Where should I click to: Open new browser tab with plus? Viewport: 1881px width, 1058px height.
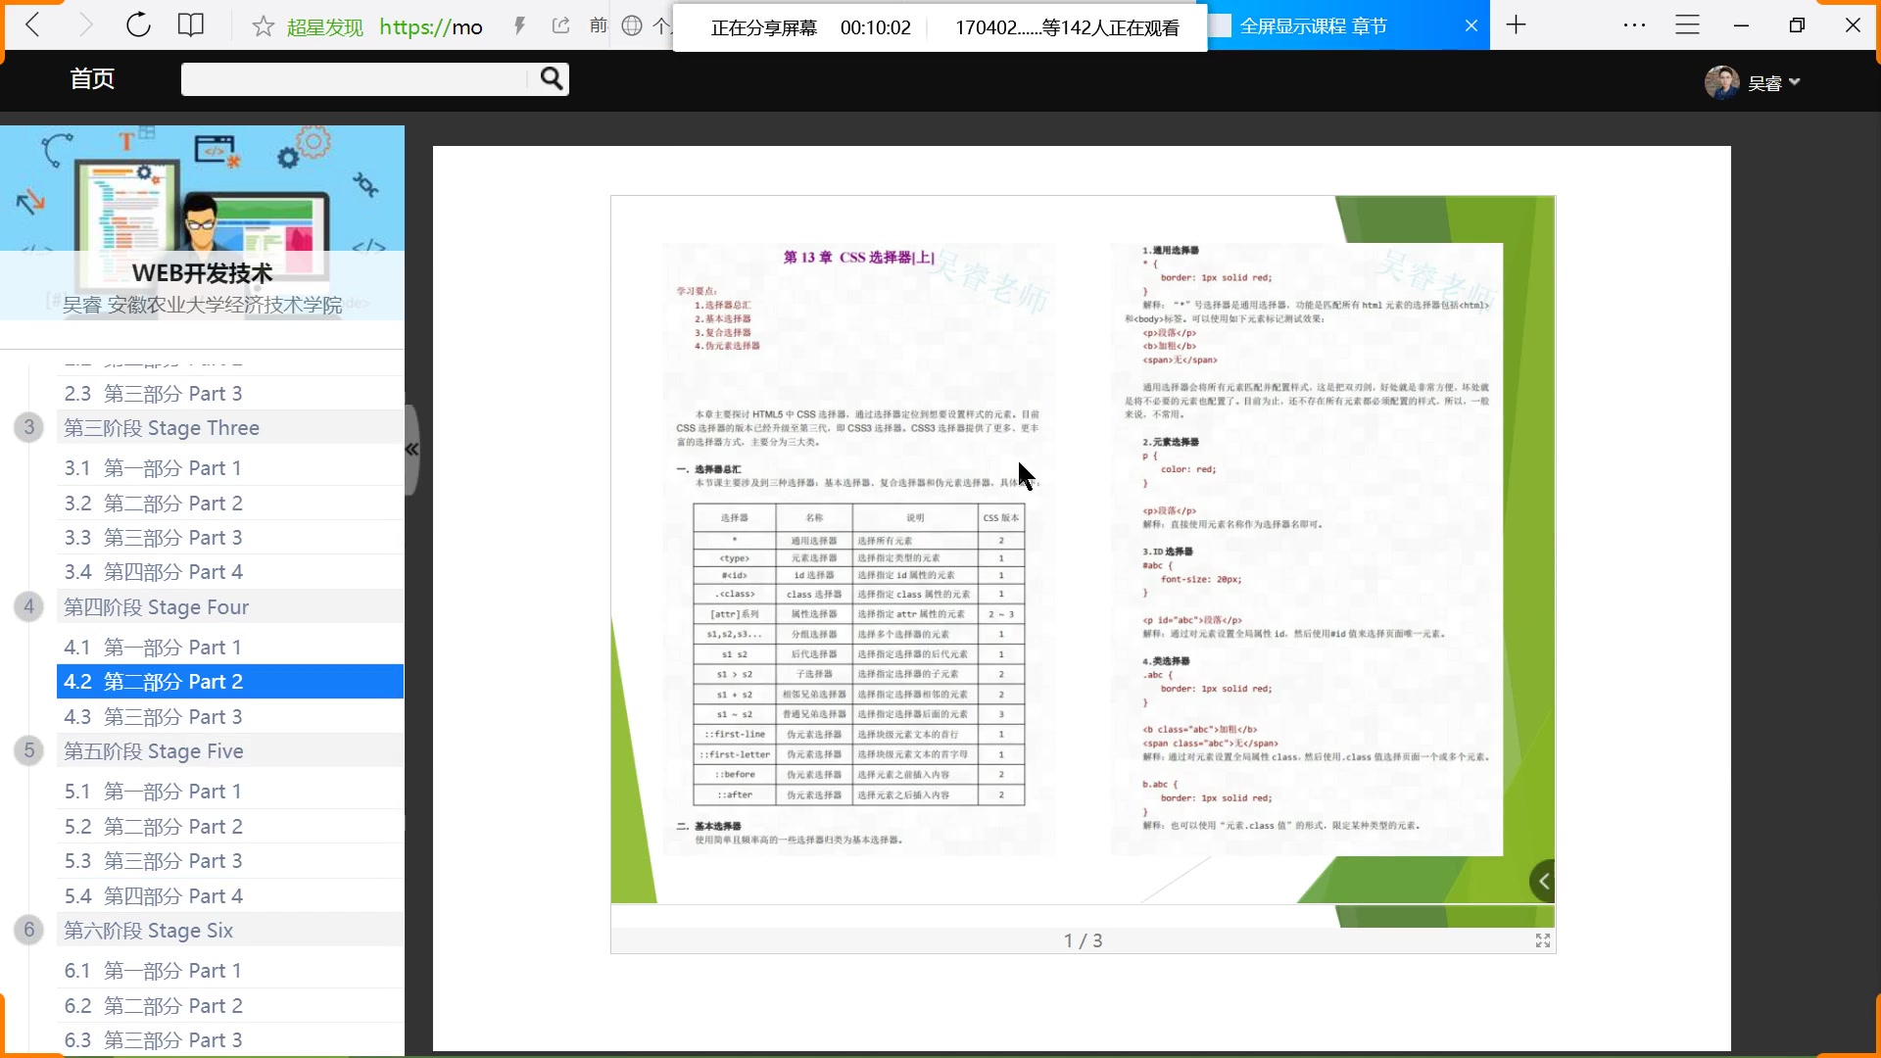point(1516,25)
